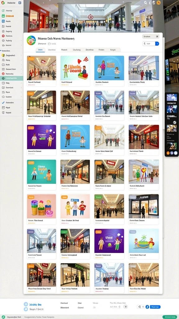Open the first mall photo thumbnail with orange badge

pyautogui.click(x=42, y=68)
